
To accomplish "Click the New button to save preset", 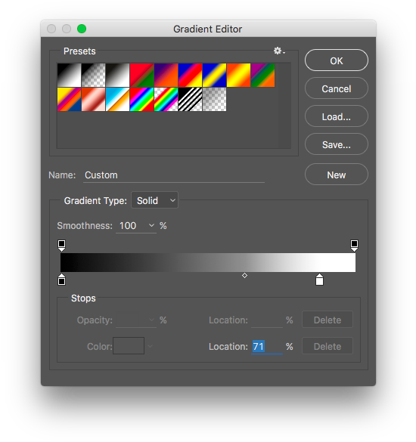I will (337, 175).
